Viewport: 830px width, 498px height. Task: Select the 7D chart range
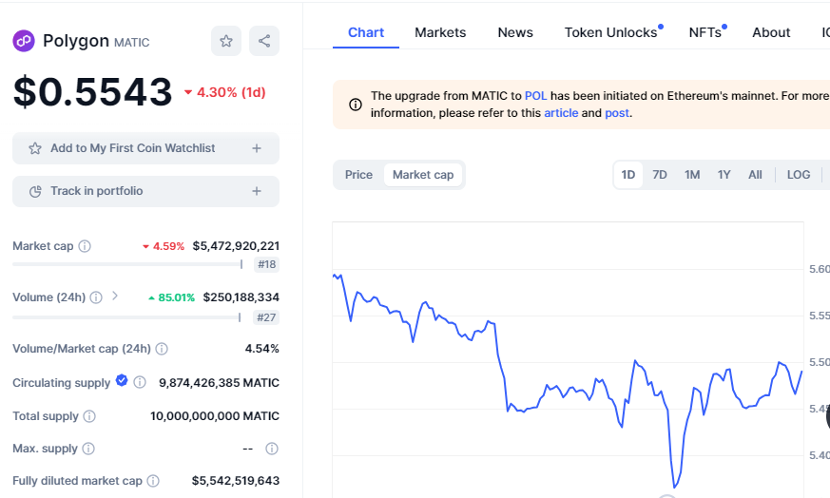tap(660, 175)
